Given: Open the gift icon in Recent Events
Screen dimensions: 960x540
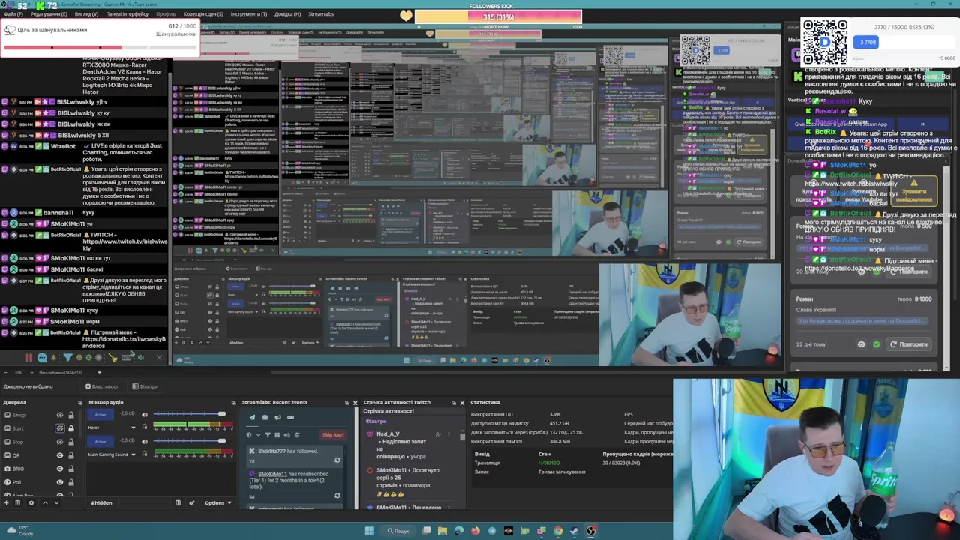Looking at the screenshot, I should click(x=265, y=418).
